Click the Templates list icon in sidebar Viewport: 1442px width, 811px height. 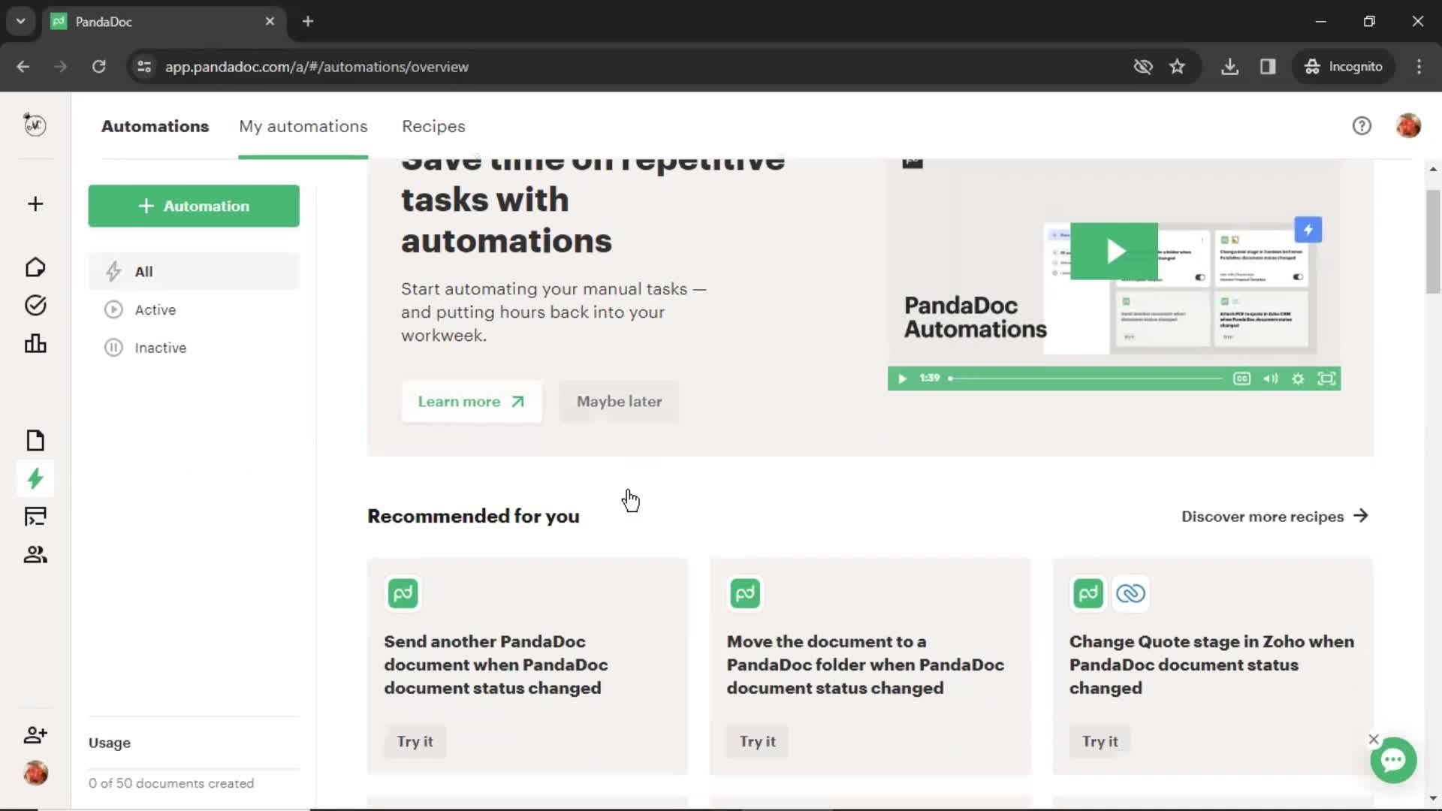(x=35, y=516)
